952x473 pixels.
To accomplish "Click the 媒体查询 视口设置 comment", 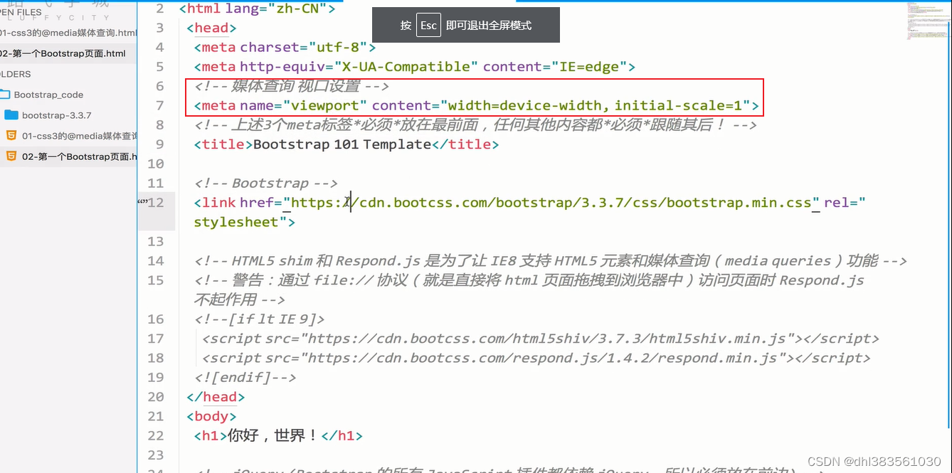I will (292, 86).
